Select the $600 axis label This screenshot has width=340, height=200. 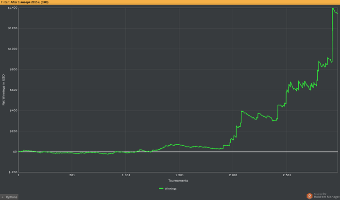14,90
